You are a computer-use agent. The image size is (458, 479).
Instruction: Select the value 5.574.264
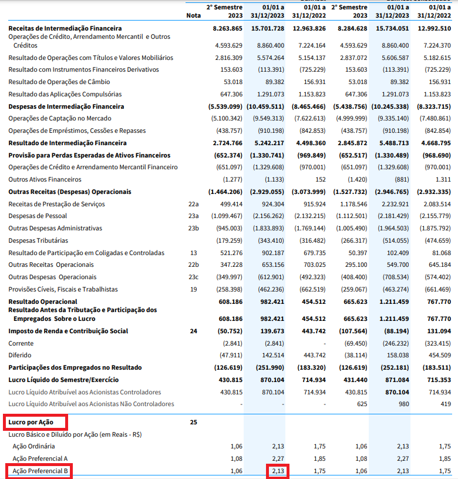pos(270,58)
